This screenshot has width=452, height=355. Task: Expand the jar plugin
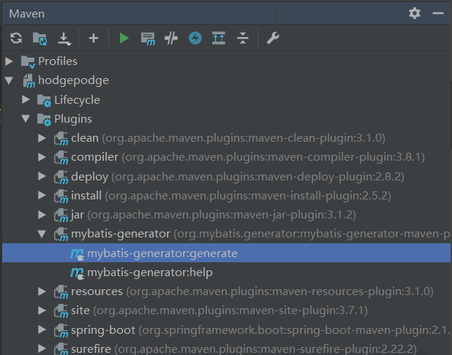(x=42, y=215)
